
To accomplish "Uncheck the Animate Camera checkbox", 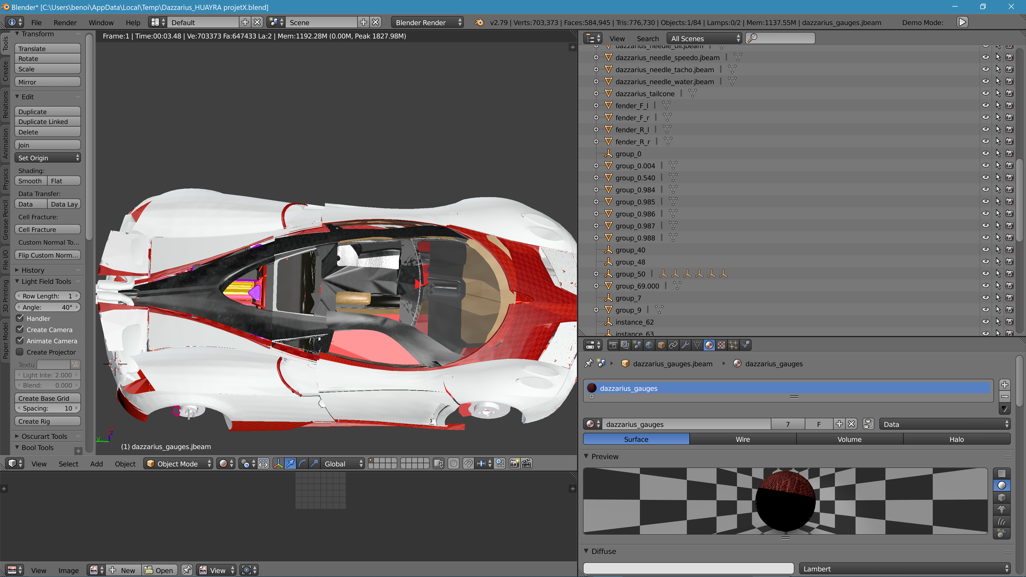I will coord(20,341).
